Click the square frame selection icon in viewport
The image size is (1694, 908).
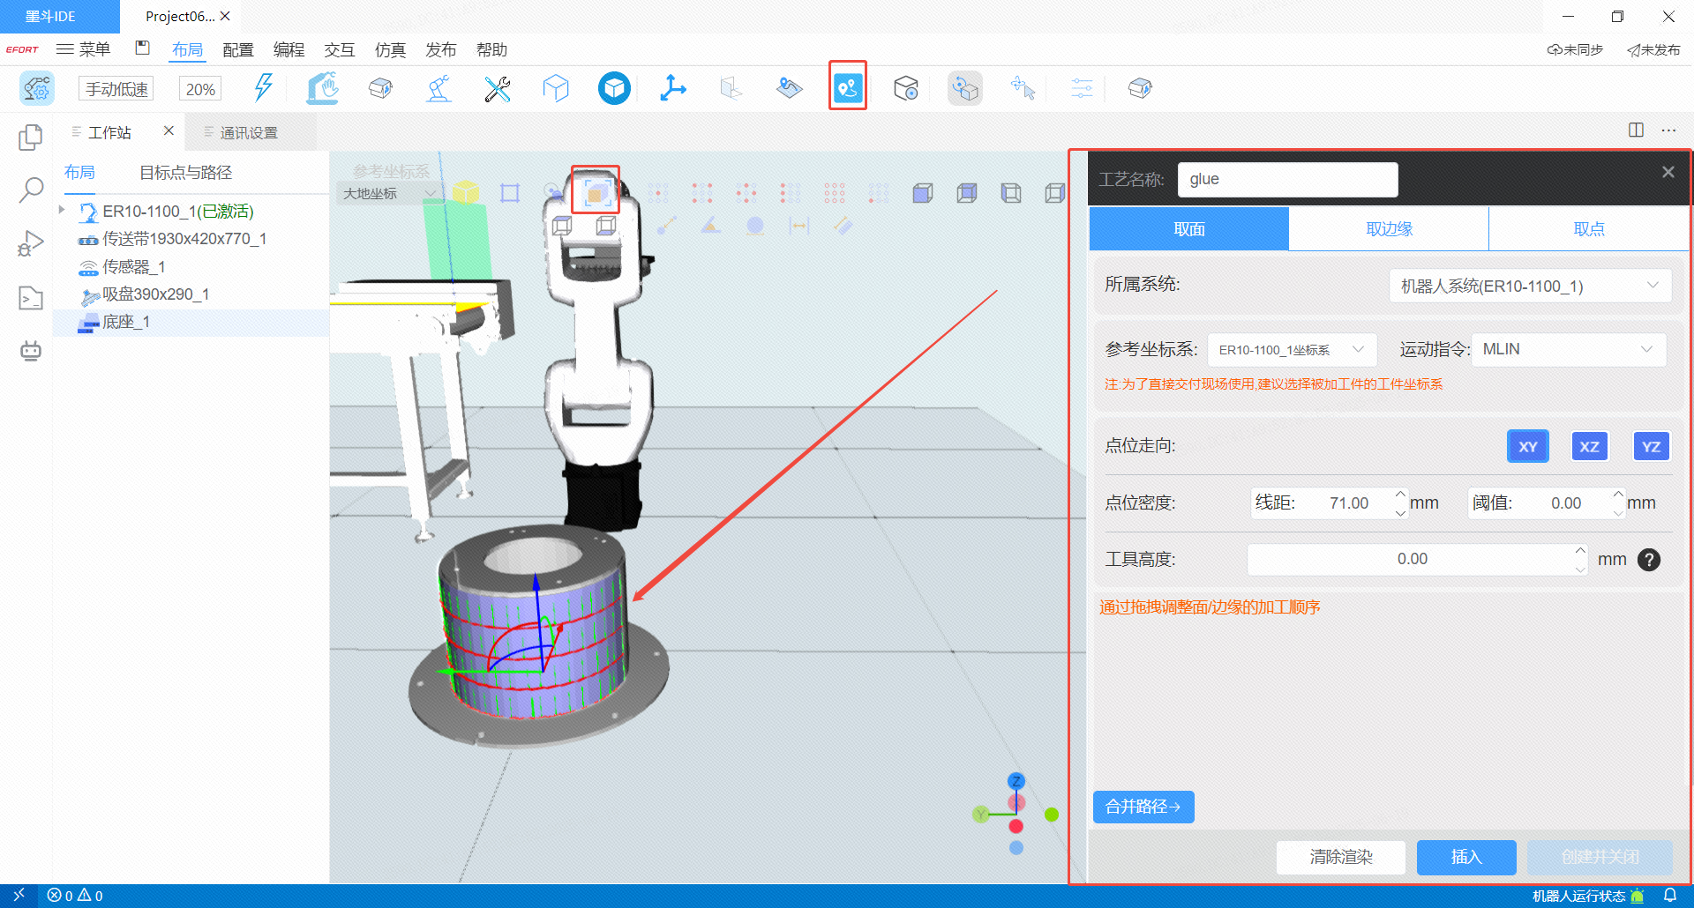pyautogui.click(x=510, y=193)
